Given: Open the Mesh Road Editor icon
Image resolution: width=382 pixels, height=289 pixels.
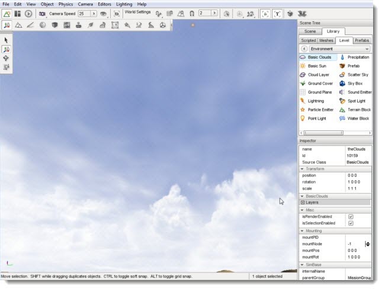Looking at the screenshot, I should click(x=102, y=25).
